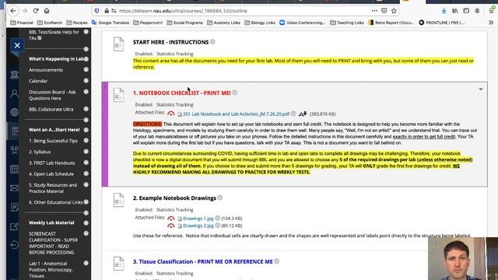Bookmark this page with the star icon

point(394,11)
